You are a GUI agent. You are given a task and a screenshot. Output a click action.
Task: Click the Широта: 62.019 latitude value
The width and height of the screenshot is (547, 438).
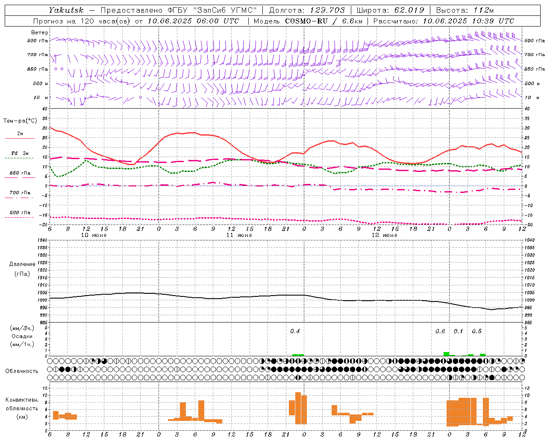point(390,10)
